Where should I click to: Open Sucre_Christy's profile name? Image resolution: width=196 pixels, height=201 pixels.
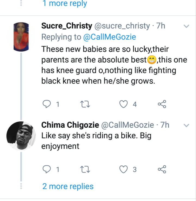[67, 26]
